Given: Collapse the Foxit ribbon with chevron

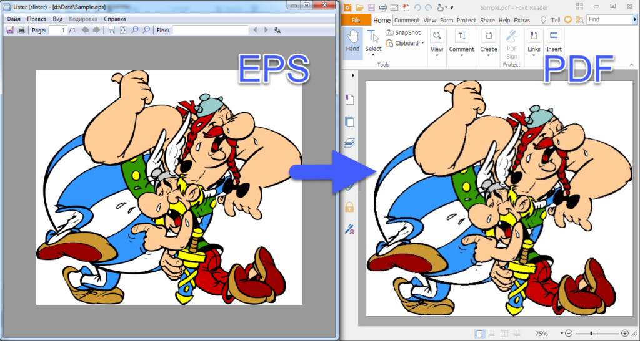Looking at the screenshot, I should point(632,64).
